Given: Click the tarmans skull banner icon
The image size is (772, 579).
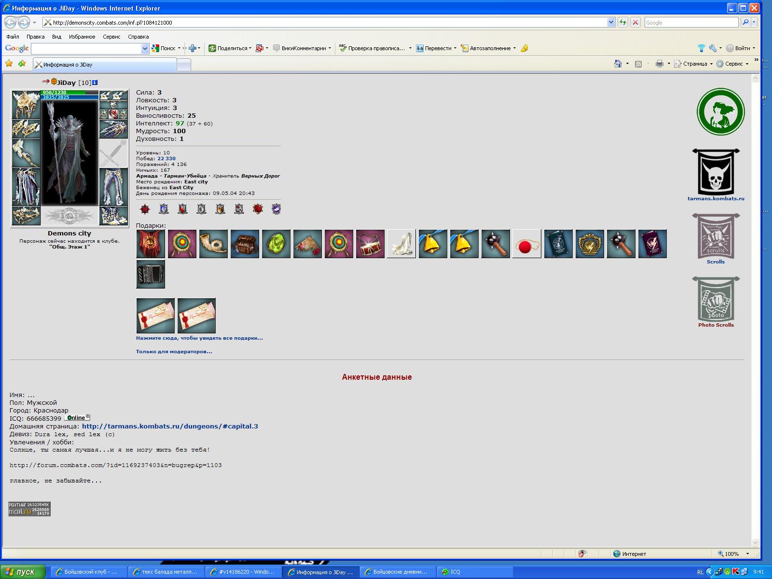Looking at the screenshot, I should (716, 171).
